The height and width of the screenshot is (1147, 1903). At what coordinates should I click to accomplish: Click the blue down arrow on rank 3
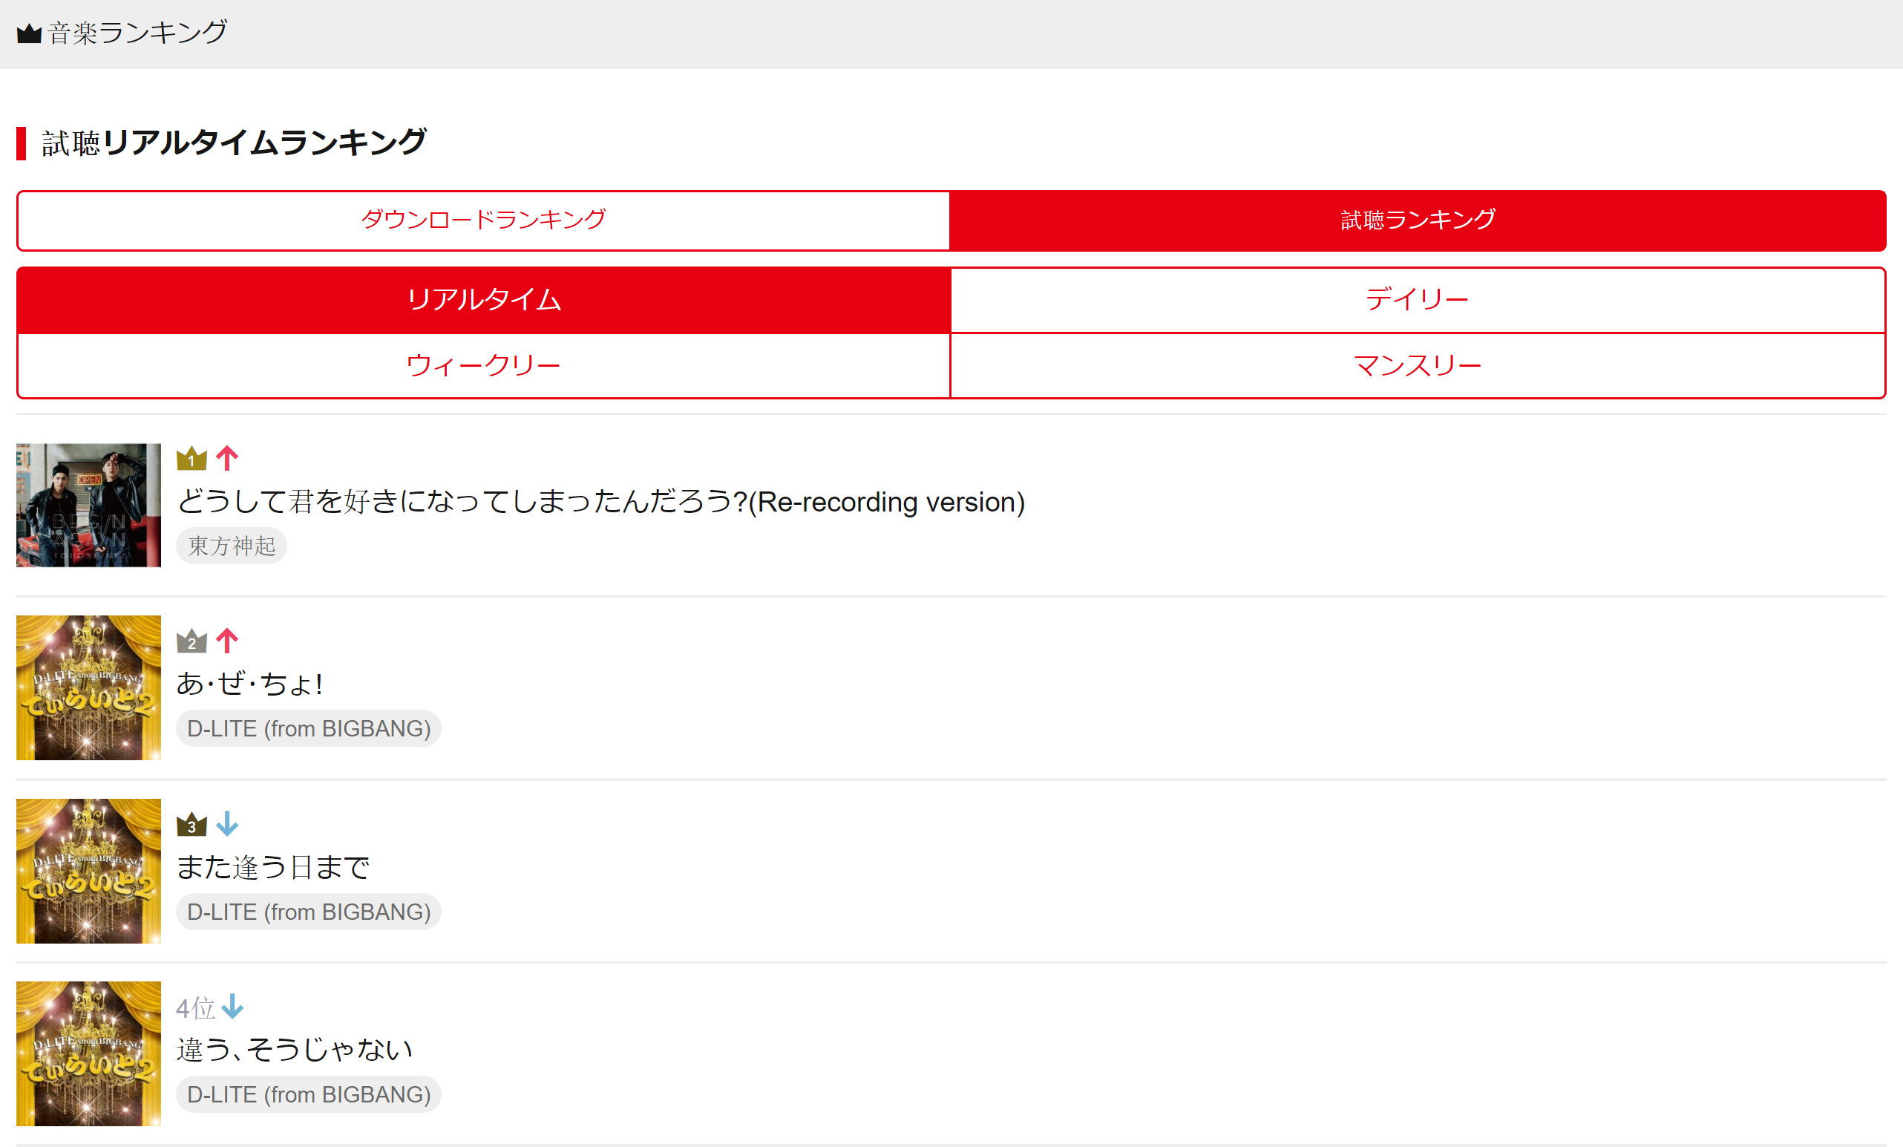coord(227,823)
